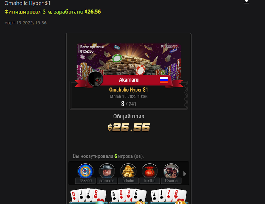Open the Q J 7 6 hand cards
The image size is (265, 204).
pyautogui.click(x=169, y=196)
